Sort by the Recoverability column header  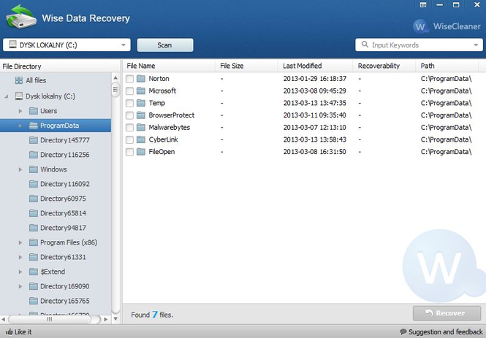(384, 66)
